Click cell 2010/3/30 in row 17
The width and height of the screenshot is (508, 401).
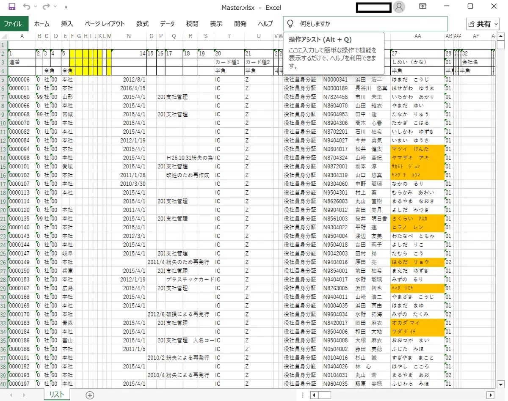pos(129,184)
